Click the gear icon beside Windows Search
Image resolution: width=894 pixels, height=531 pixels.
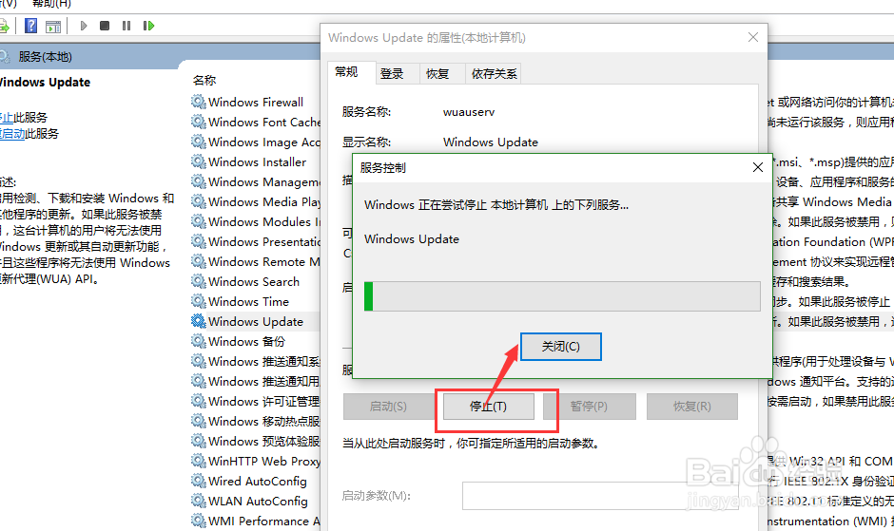pos(199,281)
